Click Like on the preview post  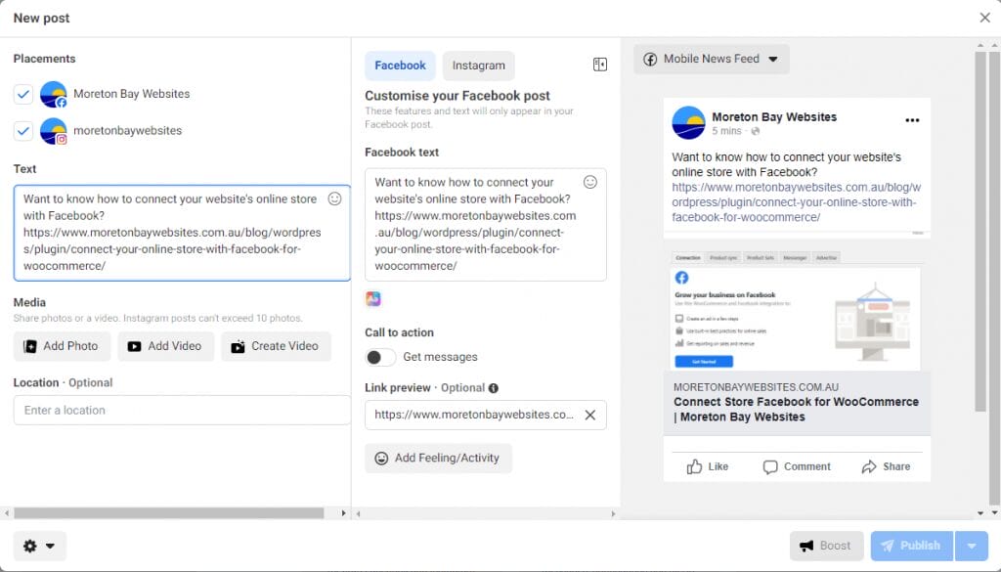coord(708,466)
